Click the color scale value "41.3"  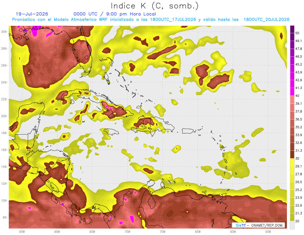[x=298, y=88]
